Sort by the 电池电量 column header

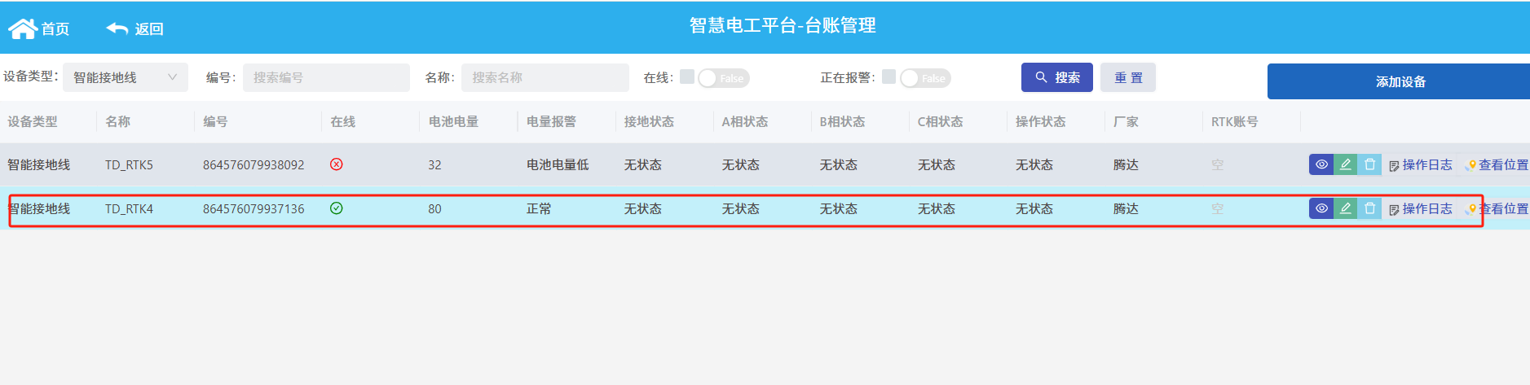454,121
